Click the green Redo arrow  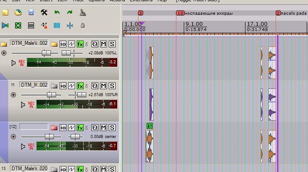pyautogui.click(x=70, y=13)
